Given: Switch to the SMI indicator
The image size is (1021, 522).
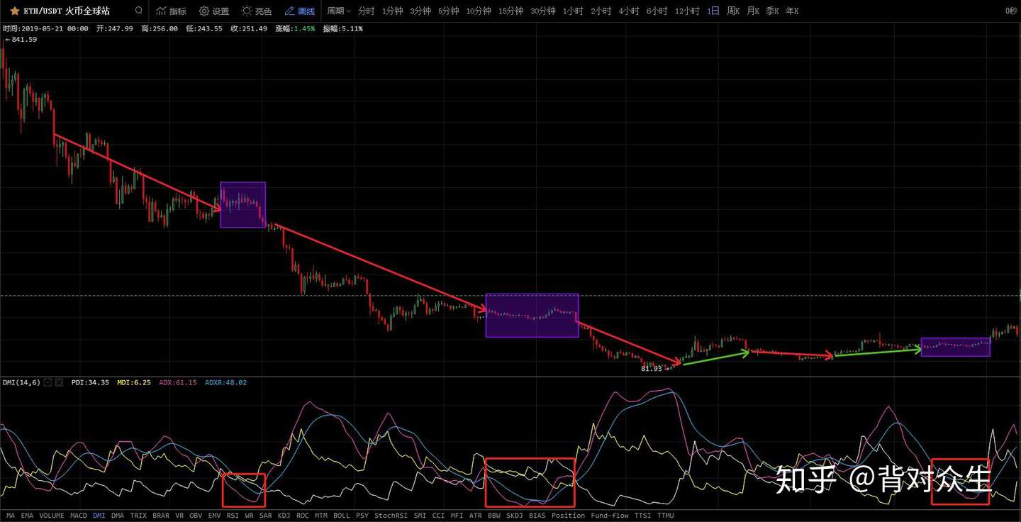Looking at the screenshot, I should (x=420, y=516).
